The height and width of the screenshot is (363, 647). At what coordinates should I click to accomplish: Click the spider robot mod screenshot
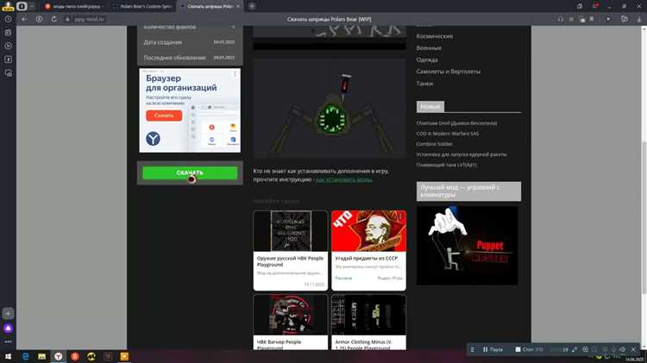[330, 108]
